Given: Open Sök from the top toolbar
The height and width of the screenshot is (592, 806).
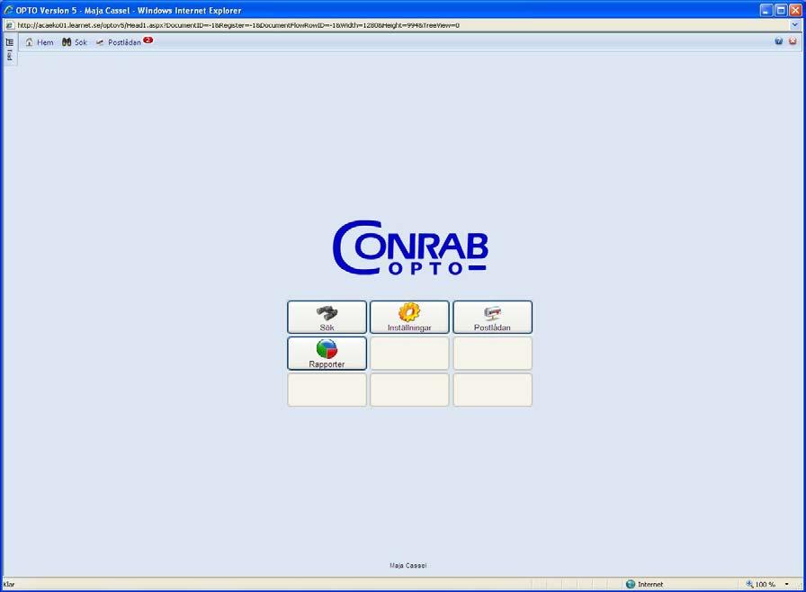Looking at the screenshot, I should pyautogui.click(x=75, y=42).
